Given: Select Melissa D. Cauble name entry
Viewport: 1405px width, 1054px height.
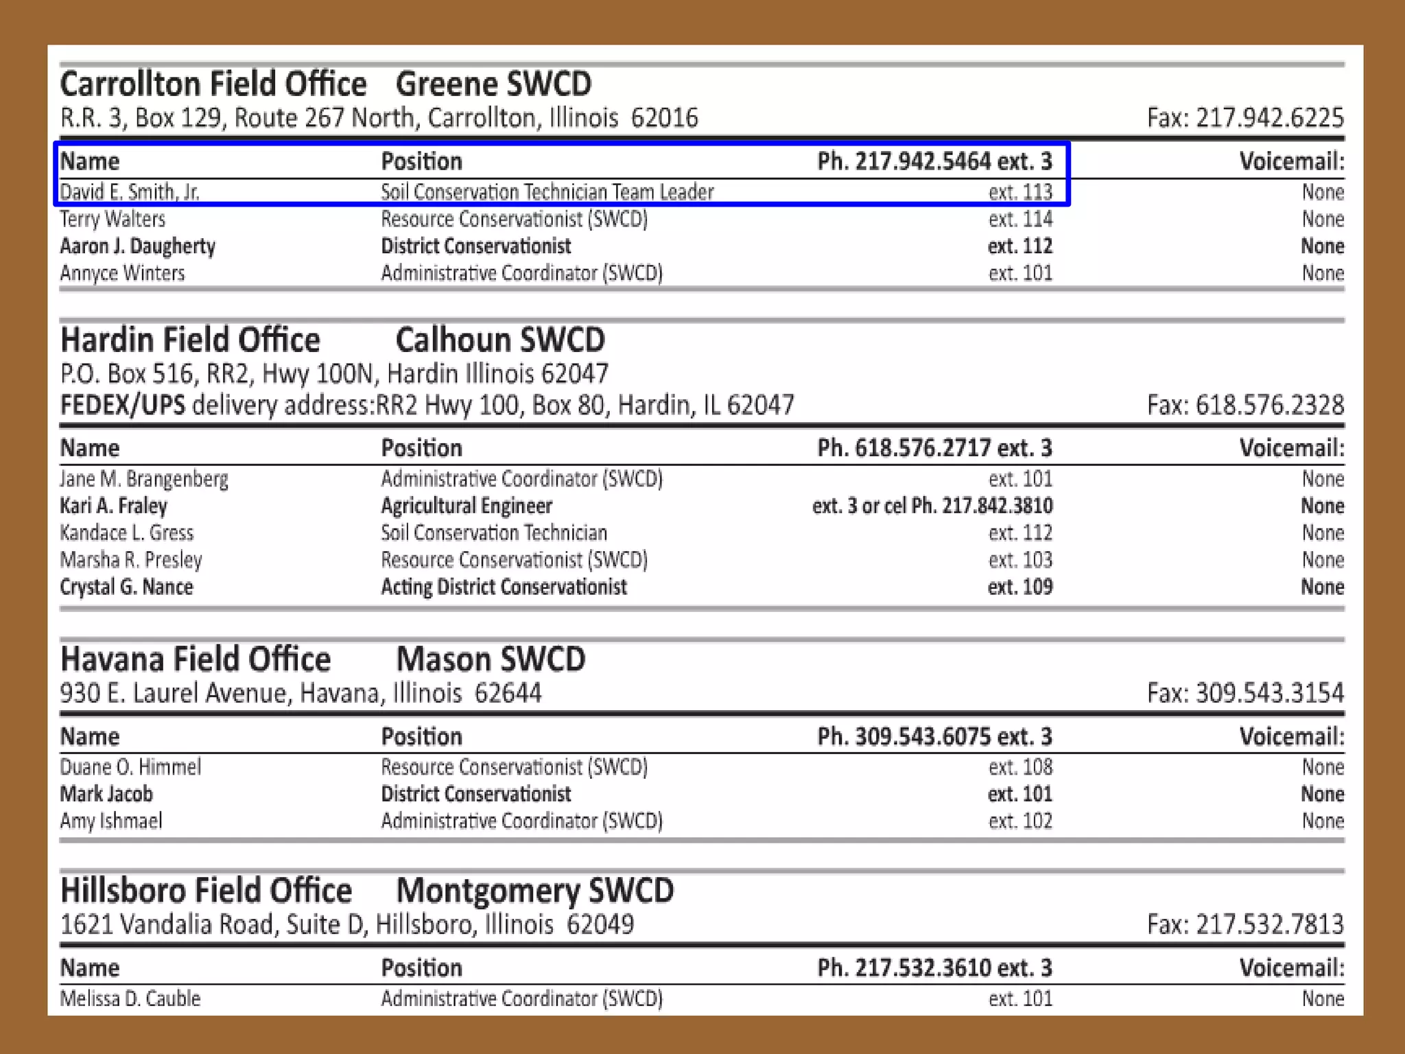Looking at the screenshot, I should coord(130,998).
